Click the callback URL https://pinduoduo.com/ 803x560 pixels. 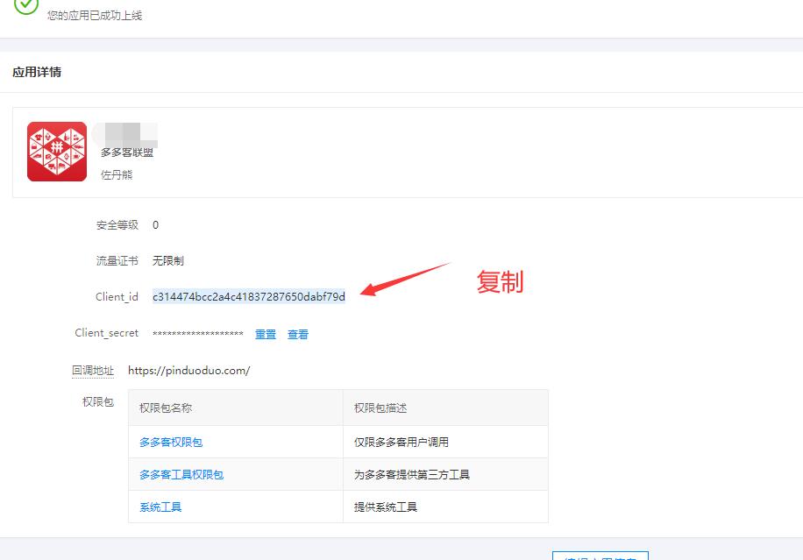[x=189, y=370]
